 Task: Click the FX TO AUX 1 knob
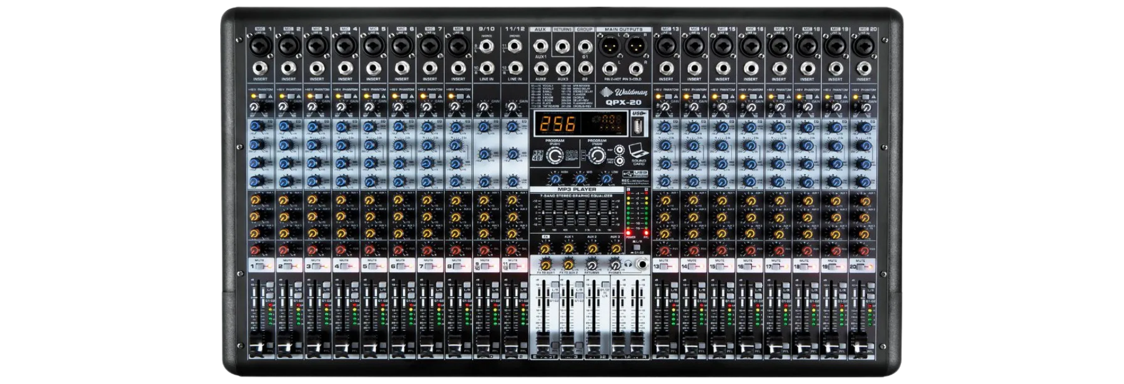(x=546, y=265)
